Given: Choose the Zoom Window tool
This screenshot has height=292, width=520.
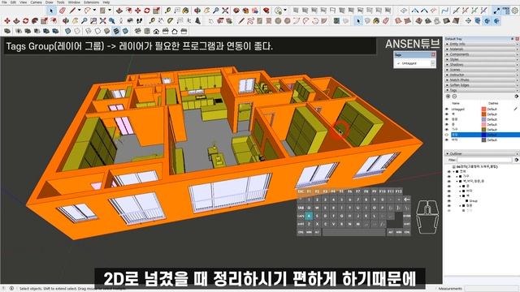Looking at the screenshot, I should 93,21.
